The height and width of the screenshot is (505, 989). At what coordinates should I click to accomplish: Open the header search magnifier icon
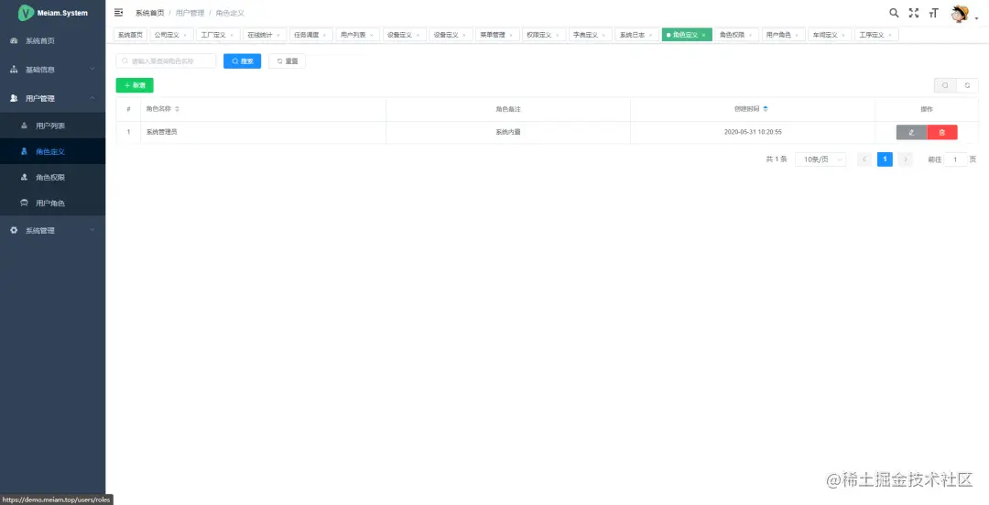(x=894, y=13)
